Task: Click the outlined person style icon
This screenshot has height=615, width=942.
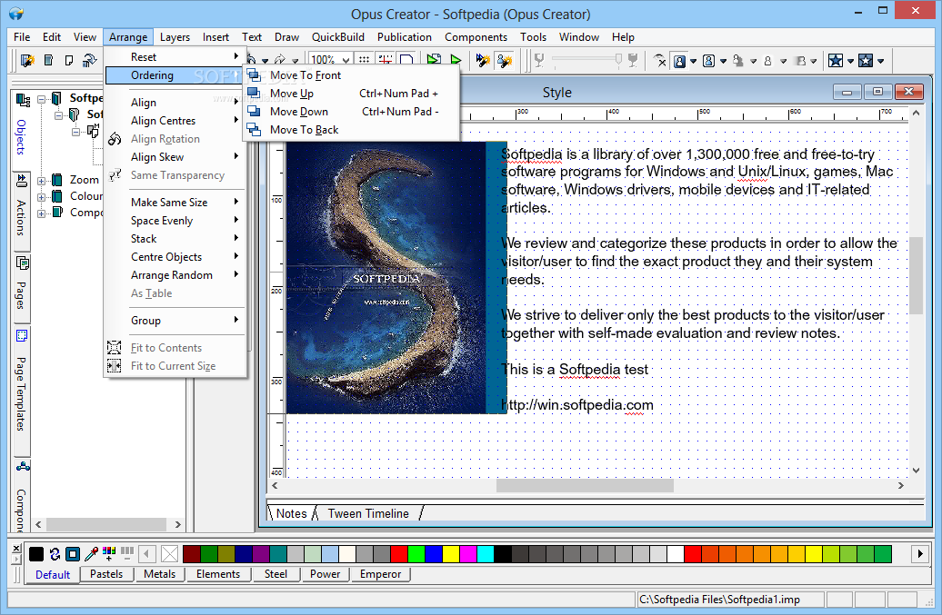Action: pos(709,61)
